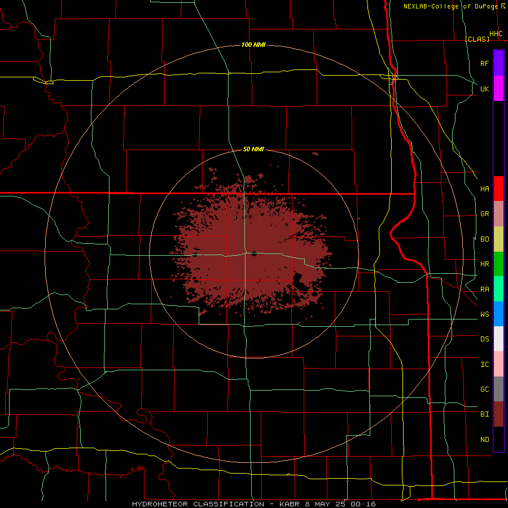The height and width of the screenshot is (508, 508).
Task: Click the HHC product code label
Action: coord(496,34)
